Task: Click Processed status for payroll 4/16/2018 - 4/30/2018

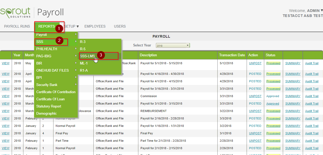Action: [x=273, y=74]
